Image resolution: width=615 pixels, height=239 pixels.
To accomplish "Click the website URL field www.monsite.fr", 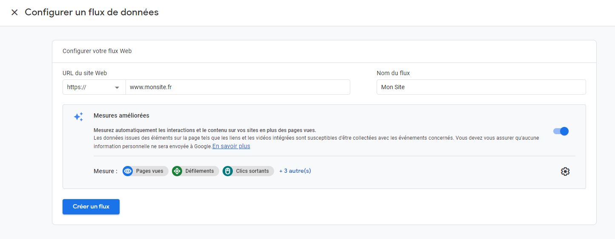I will [237, 87].
